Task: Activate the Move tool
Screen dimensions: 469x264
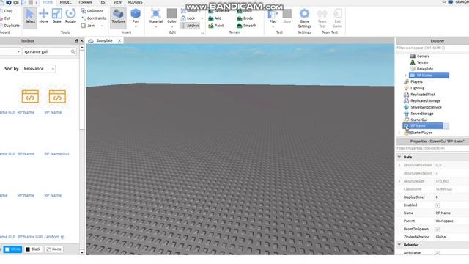Action: coord(43,16)
